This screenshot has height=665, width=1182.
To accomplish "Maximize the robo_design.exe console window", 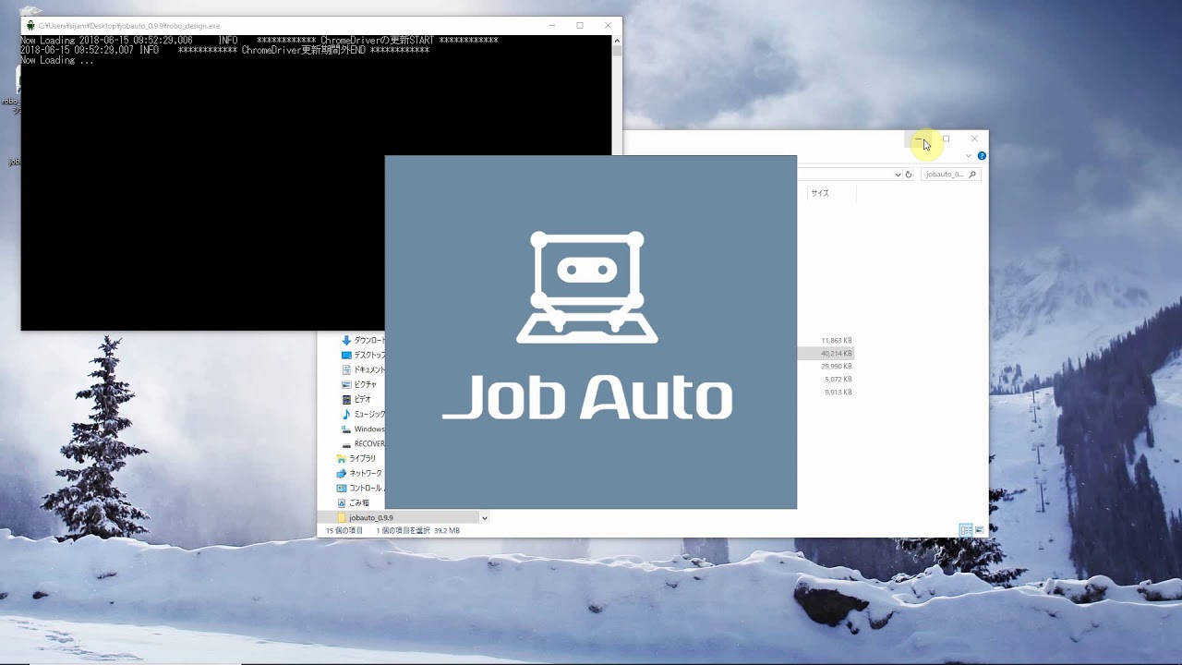I will coord(580,26).
